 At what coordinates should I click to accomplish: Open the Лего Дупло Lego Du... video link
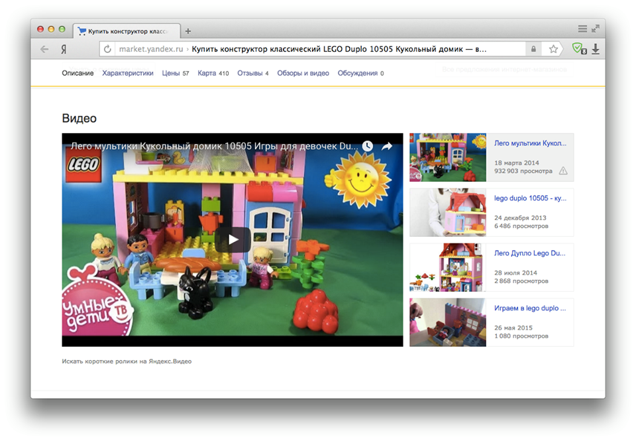point(530,253)
